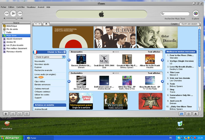Open the Aide menu
The image size is (205, 140).
(x=48, y=7)
